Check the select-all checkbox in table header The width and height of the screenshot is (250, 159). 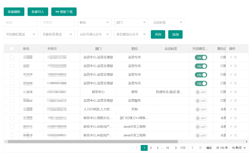click(x=12, y=48)
